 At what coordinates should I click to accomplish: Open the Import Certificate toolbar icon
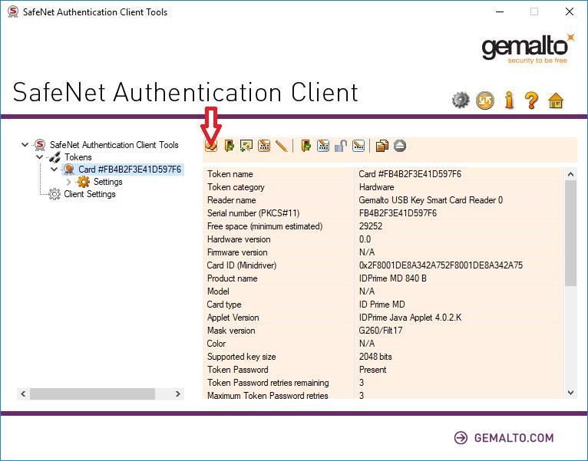coord(246,146)
